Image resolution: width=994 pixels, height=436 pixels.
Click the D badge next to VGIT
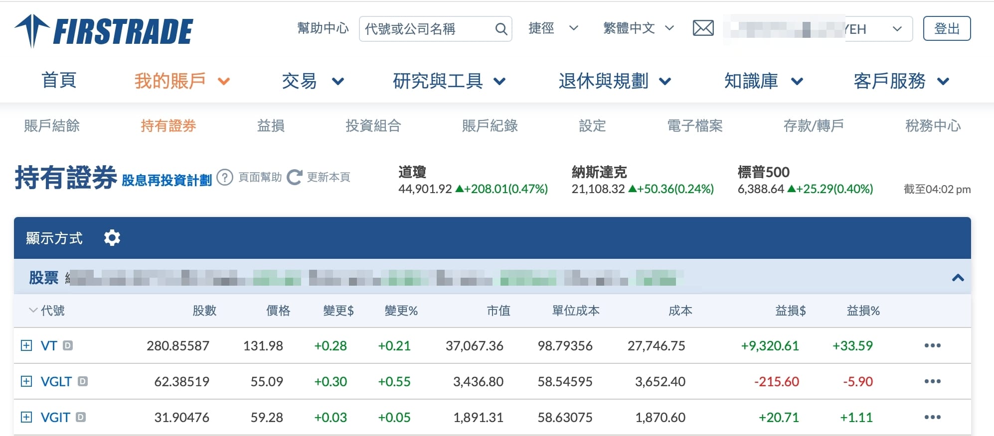[x=81, y=417]
